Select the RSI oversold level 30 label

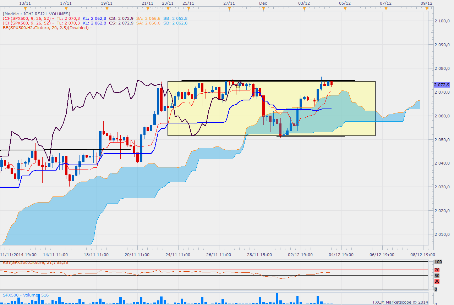point(437,282)
